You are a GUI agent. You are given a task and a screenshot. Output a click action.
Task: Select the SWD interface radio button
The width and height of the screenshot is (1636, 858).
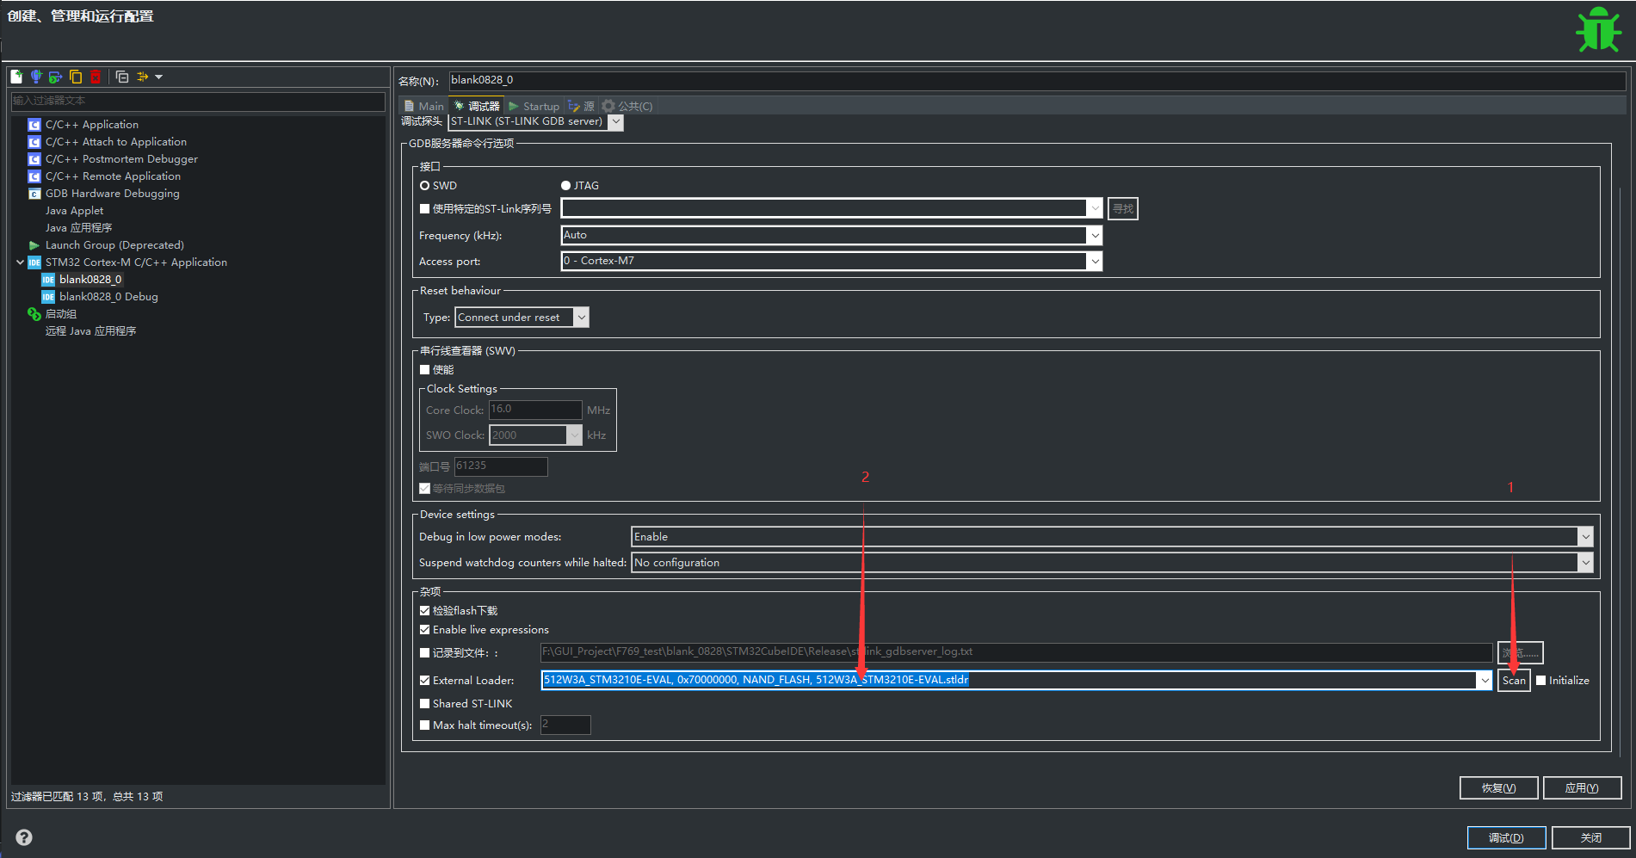(425, 185)
